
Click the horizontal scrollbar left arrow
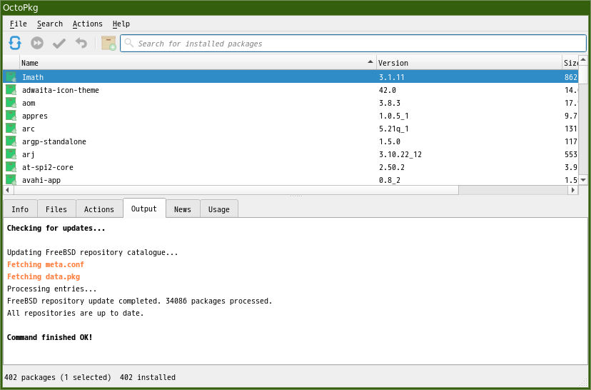coord(7,190)
